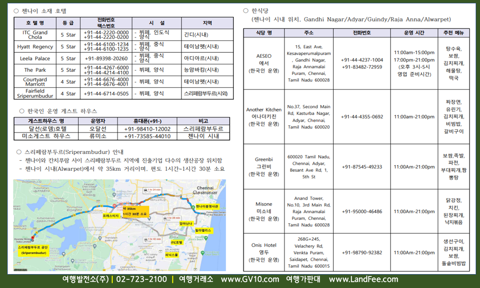Viewport: 480px width, 288px height.
Task: Click the yellow '릴라팰리스' map label
Action: point(204,231)
